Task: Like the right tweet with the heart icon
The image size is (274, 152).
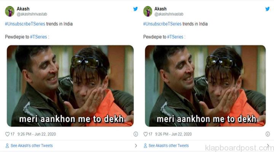Action: click(145, 134)
